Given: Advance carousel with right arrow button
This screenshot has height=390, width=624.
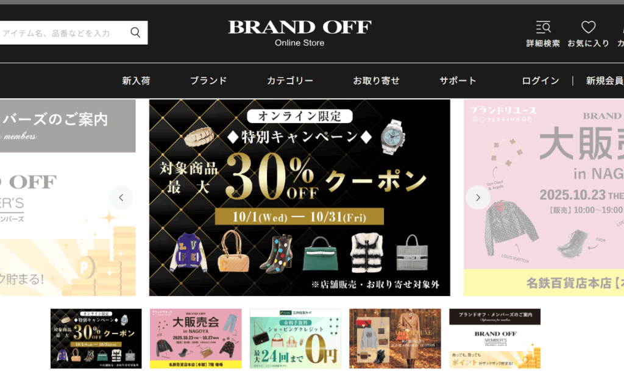Looking at the screenshot, I should point(478,197).
